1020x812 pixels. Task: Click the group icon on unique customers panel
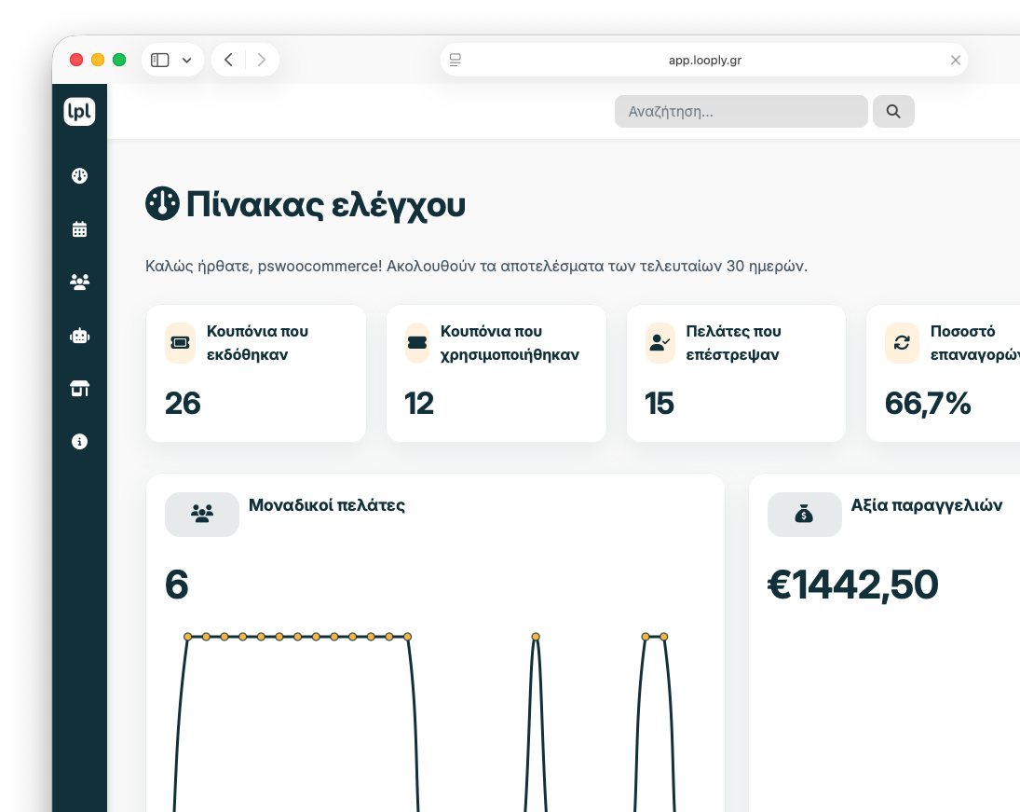coord(201,514)
